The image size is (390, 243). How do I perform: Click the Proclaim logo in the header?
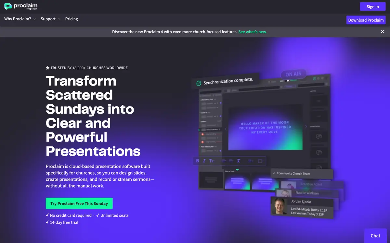click(21, 6)
